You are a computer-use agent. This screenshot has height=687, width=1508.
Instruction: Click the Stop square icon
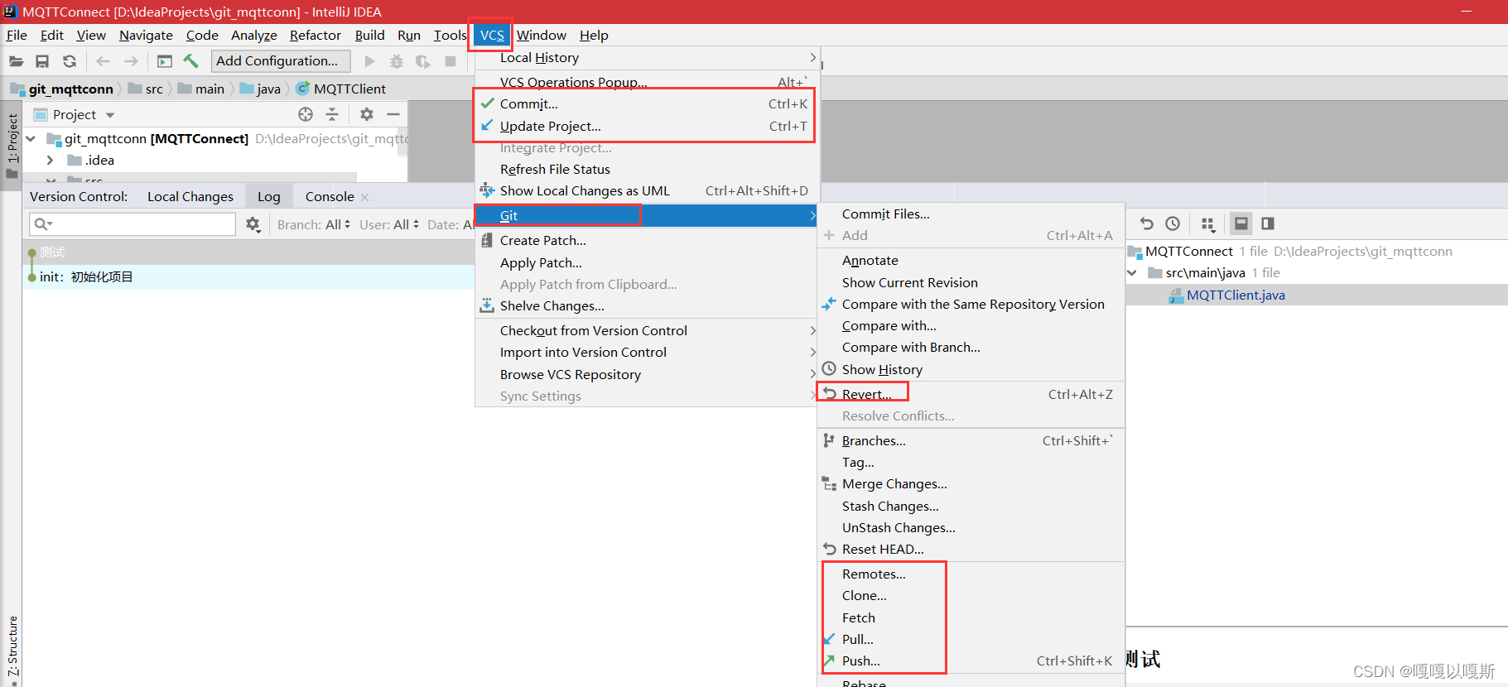(450, 61)
